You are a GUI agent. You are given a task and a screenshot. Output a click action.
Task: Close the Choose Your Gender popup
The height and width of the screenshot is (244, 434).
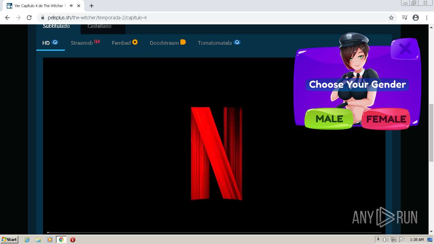click(405, 49)
